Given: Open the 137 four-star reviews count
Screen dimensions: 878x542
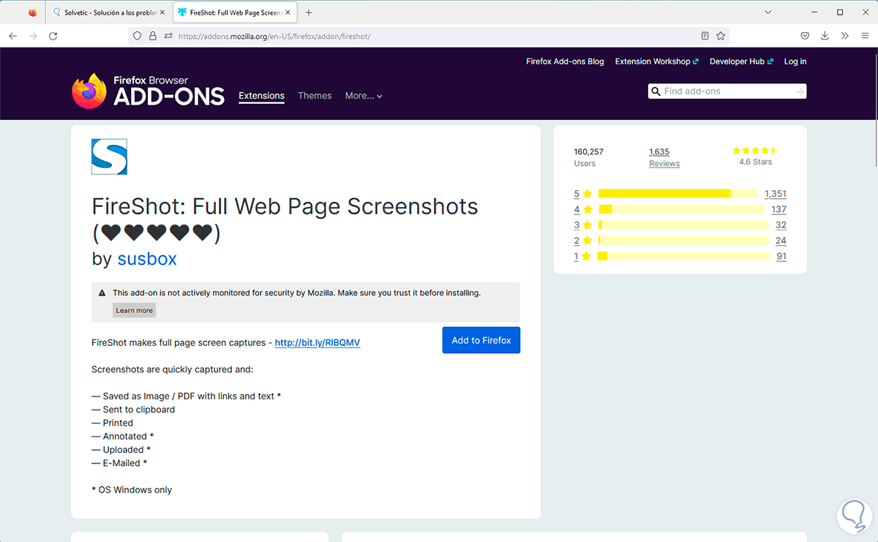Looking at the screenshot, I should coord(778,209).
